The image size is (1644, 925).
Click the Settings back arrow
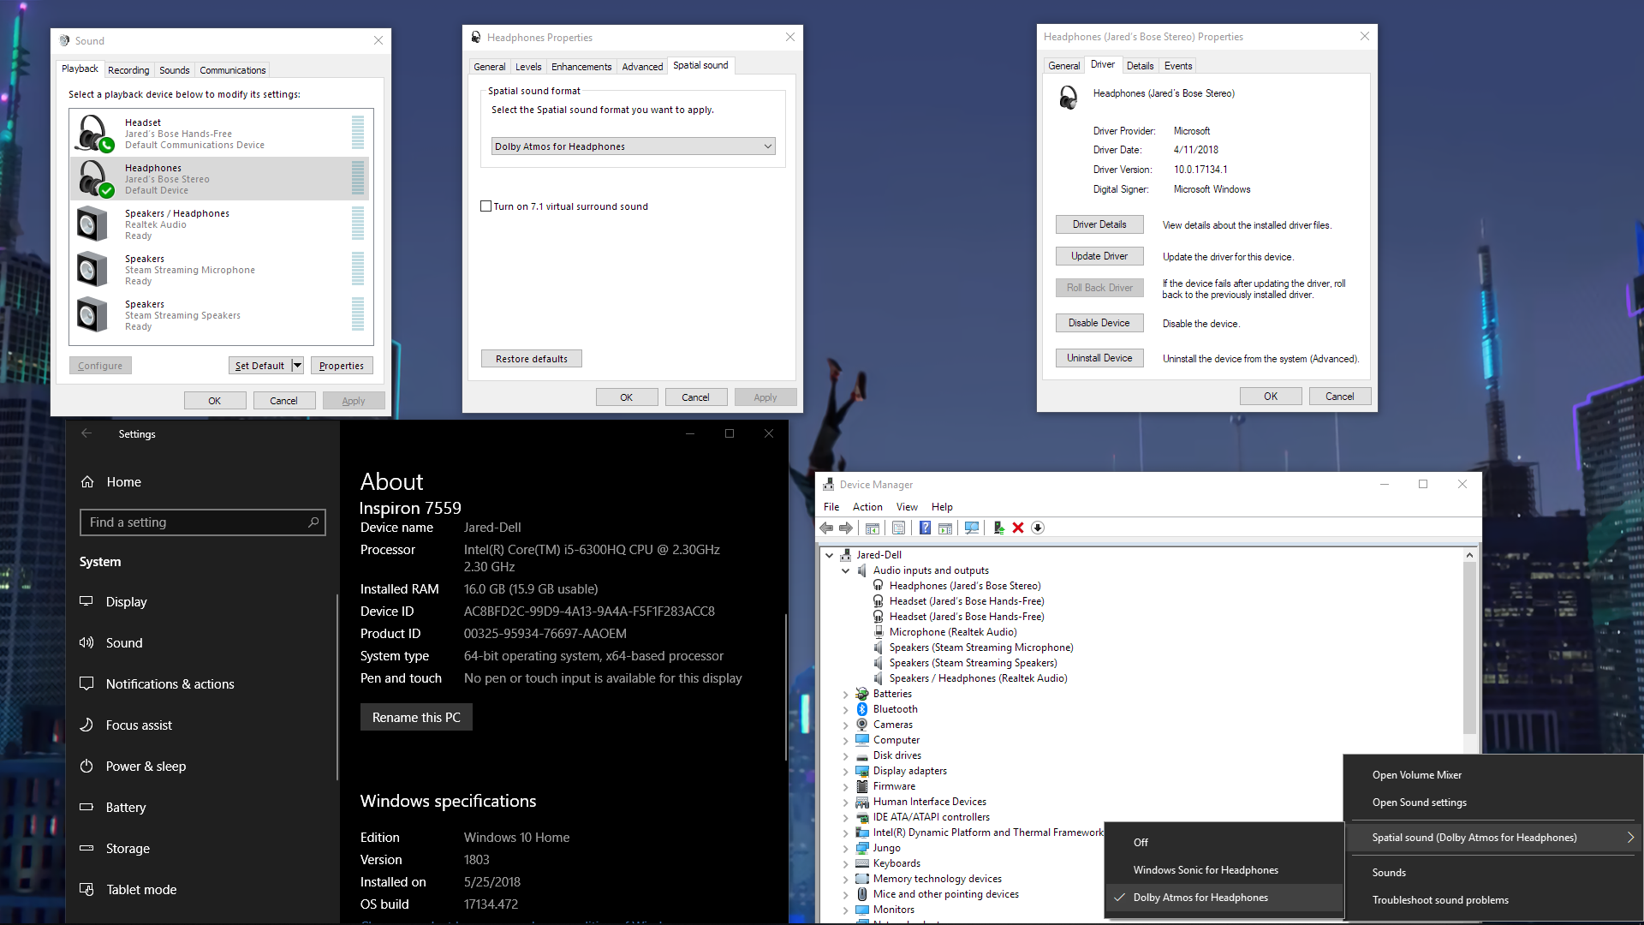click(x=86, y=433)
